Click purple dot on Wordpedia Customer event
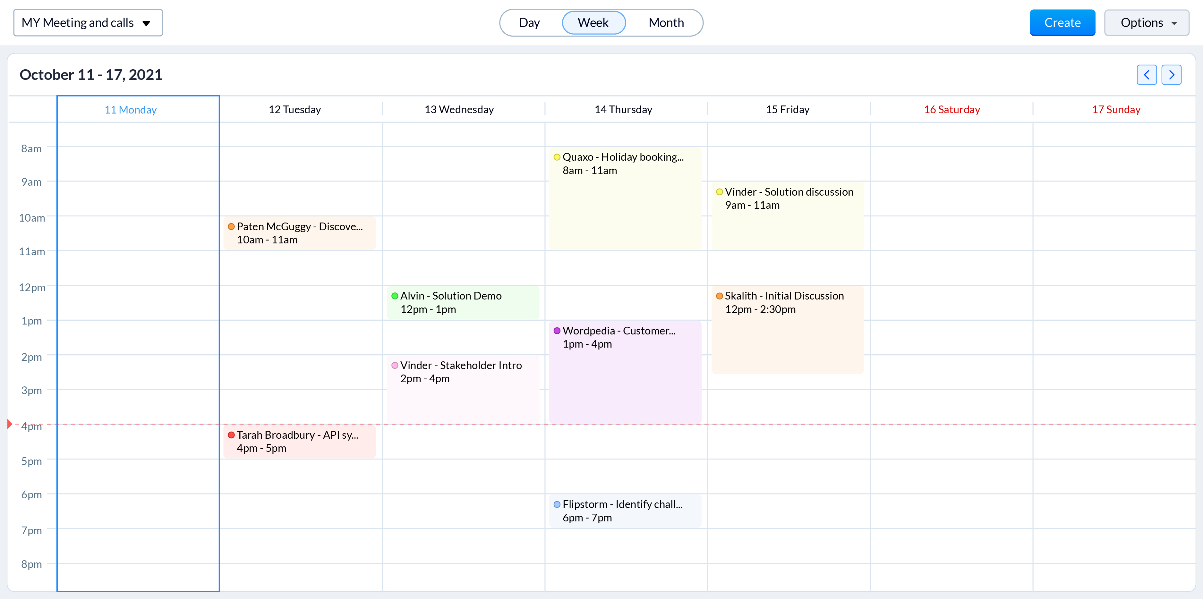 tap(557, 331)
